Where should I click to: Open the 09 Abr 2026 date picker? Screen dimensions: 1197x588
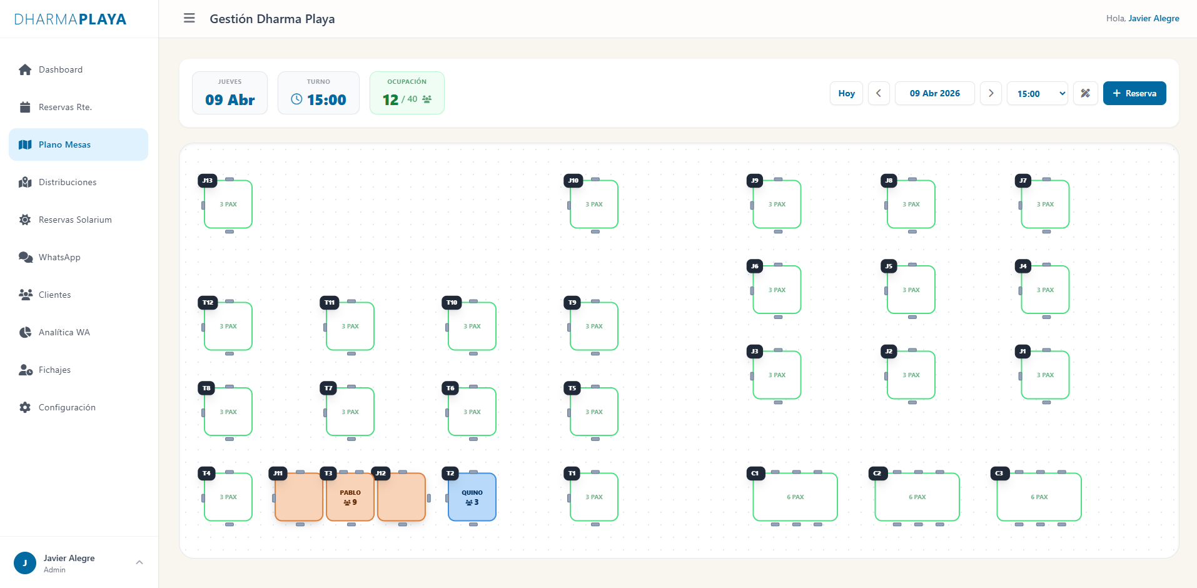pyautogui.click(x=934, y=93)
